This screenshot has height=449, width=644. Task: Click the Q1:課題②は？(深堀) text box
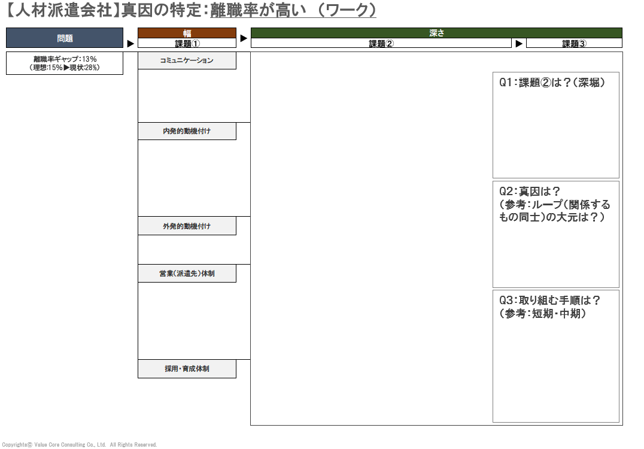tap(555, 125)
